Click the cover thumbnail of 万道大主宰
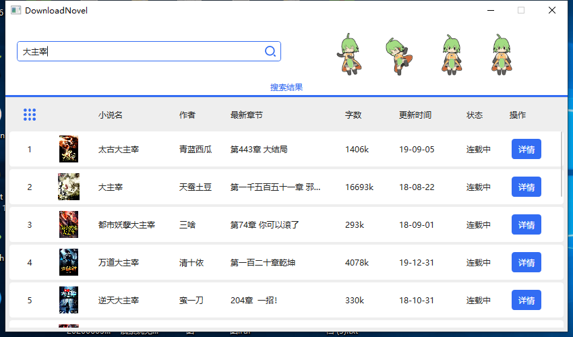The image size is (573, 337). pos(69,262)
